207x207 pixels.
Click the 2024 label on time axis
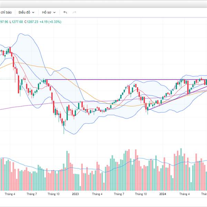click(x=164, y=194)
